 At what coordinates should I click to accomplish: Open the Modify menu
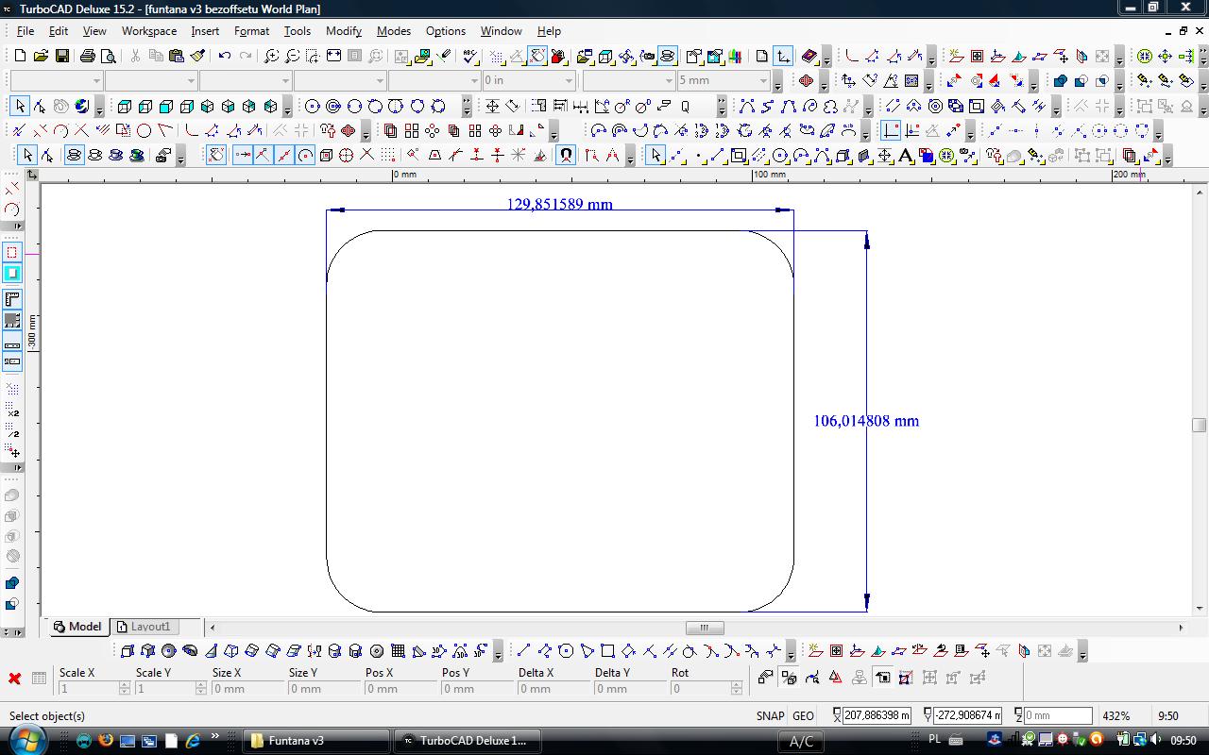pos(344,31)
